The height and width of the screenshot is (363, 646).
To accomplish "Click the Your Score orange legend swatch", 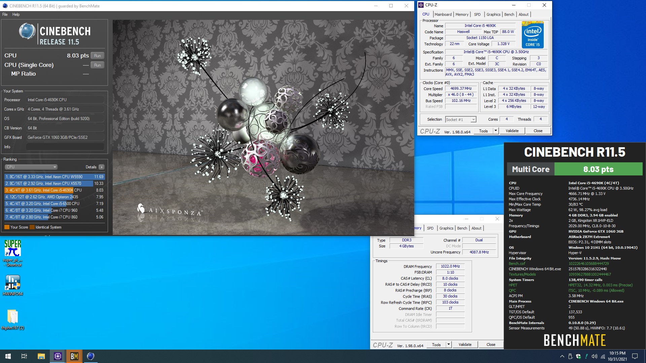I will [x=7, y=227].
